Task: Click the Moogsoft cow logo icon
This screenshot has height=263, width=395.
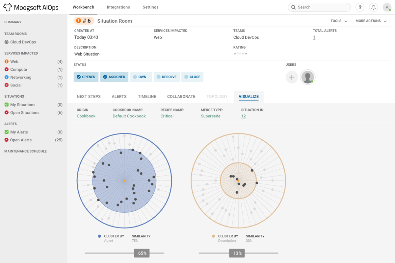Action: pos(8,7)
